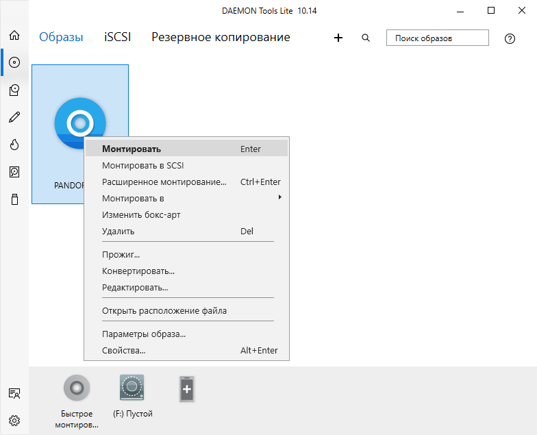
Task: Choose Монтировать в SCSI
Action: point(186,166)
